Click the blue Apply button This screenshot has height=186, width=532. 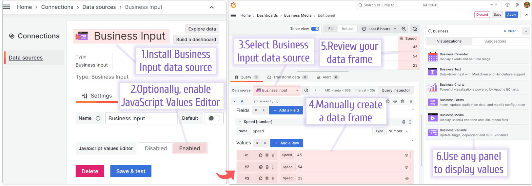(511, 15)
